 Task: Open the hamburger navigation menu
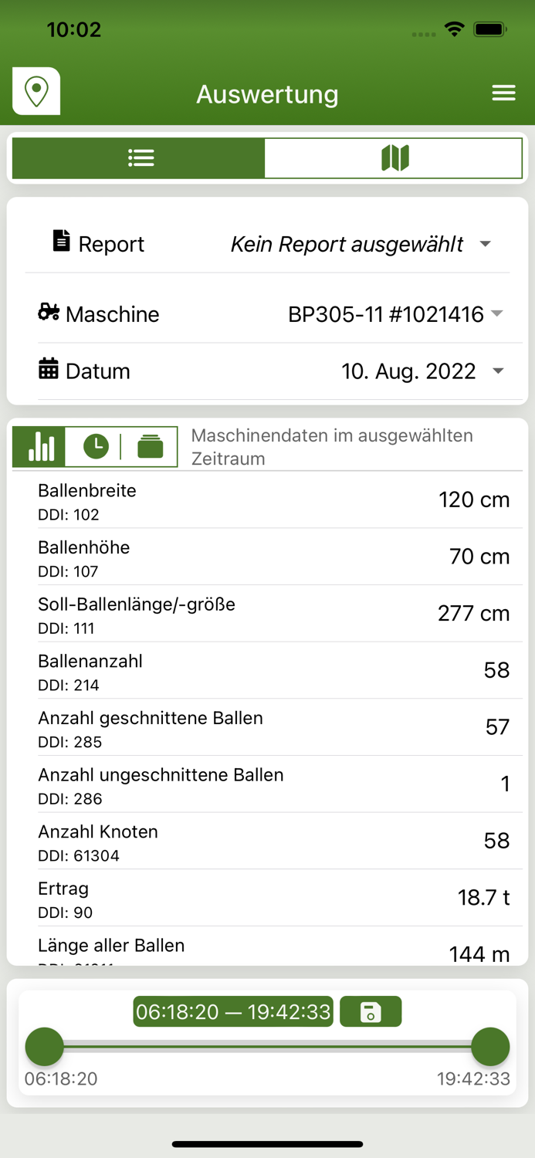(x=503, y=93)
